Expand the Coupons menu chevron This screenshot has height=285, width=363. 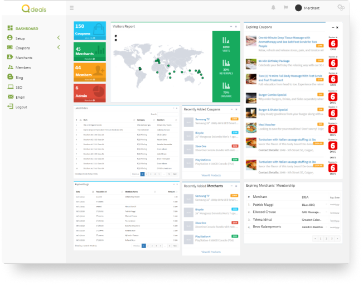(59, 48)
